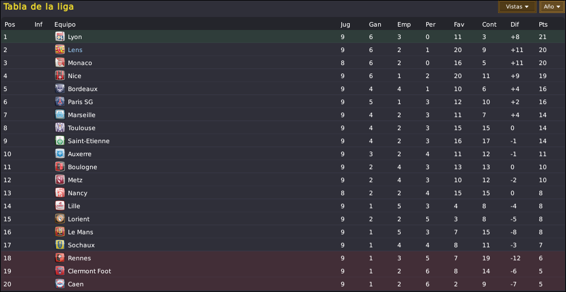The height and width of the screenshot is (292, 566).
Task: Select the Clermont Foot row
Action: [283, 271]
